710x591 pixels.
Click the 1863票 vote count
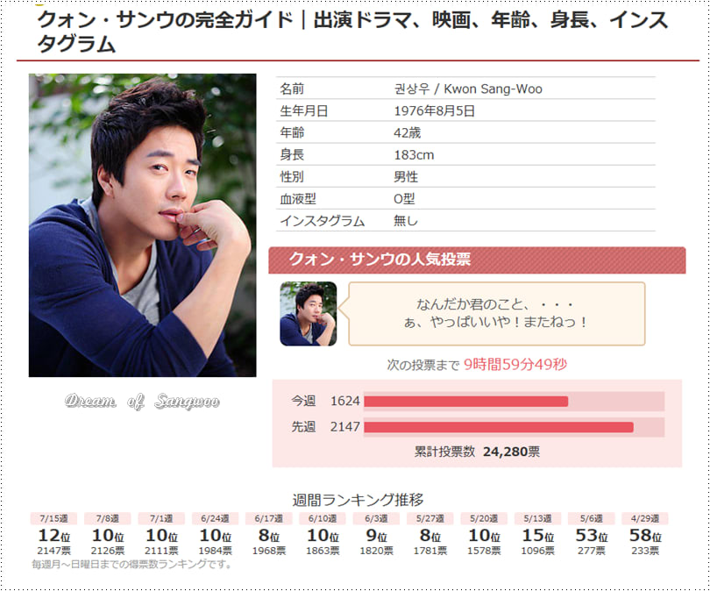(x=323, y=552)
